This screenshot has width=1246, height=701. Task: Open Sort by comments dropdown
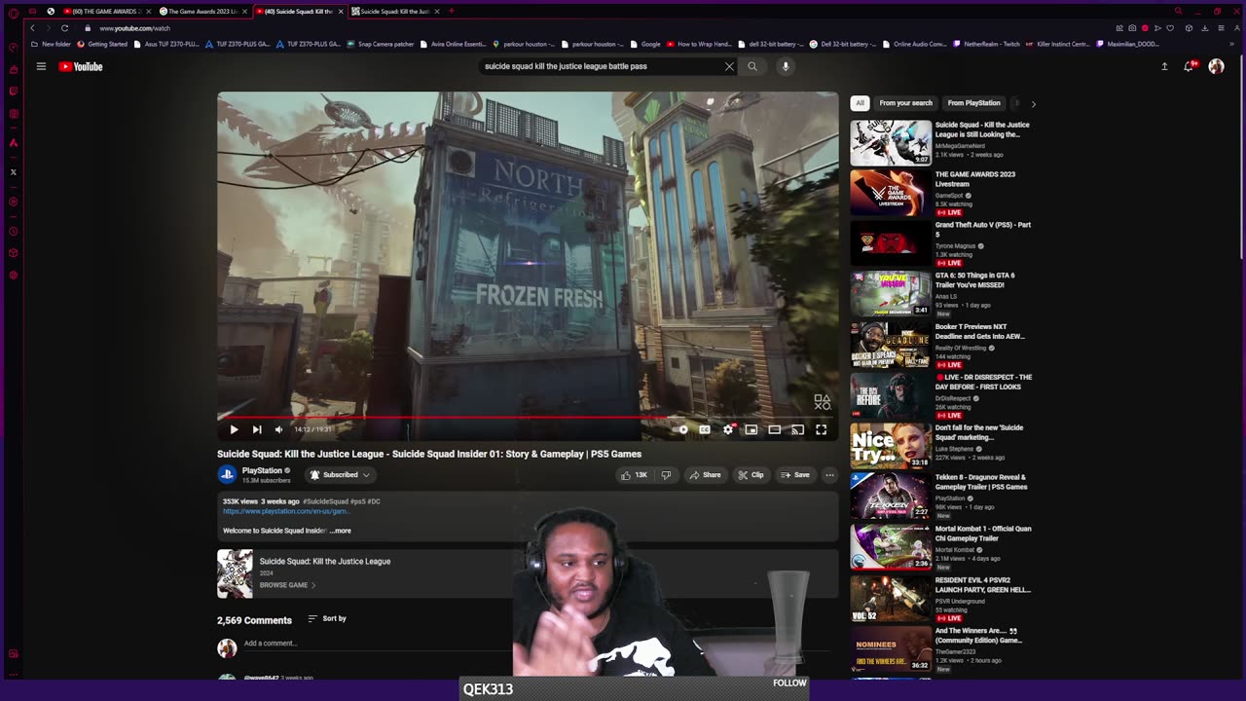pyautogui.click(x=327, y=618)
